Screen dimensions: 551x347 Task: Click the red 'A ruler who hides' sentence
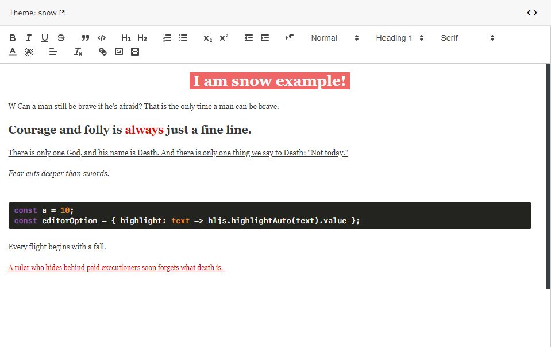[x=116, y=267]
